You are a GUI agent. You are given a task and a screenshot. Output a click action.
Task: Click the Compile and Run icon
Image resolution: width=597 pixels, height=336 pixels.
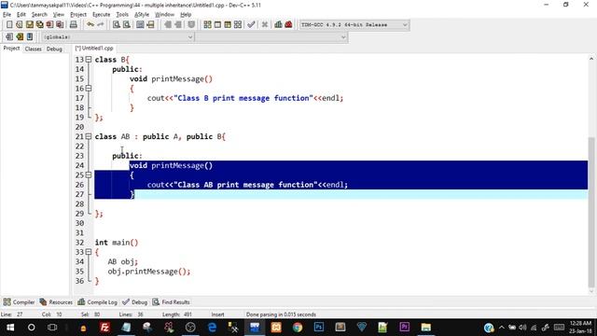228,25
